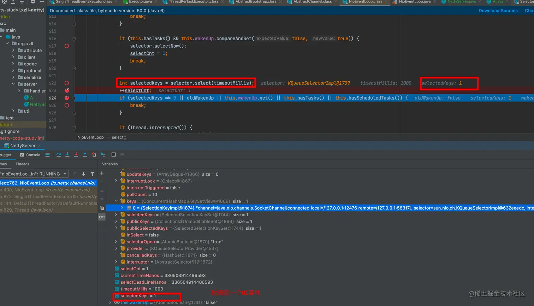
Task: Toggle the breakpoint on line 622
Action: pyautogui.click(x=67, y=83)
